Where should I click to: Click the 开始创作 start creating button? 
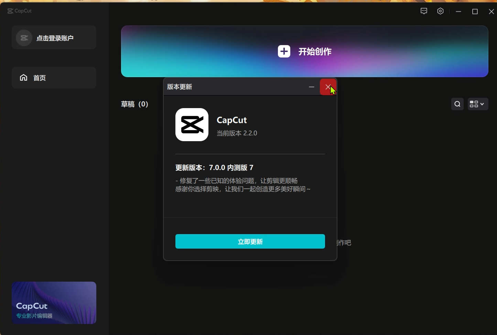[305, 51]
